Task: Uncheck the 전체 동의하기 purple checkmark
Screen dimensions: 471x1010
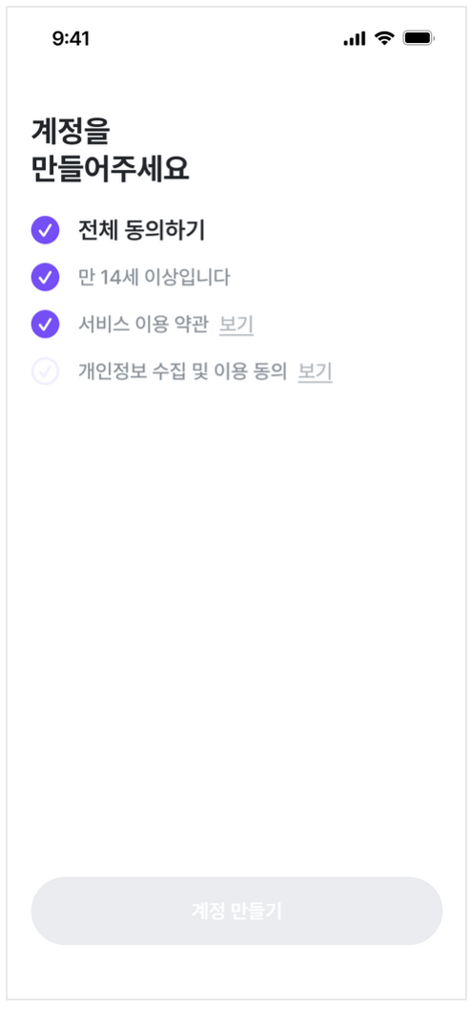Action: point(45,230)
